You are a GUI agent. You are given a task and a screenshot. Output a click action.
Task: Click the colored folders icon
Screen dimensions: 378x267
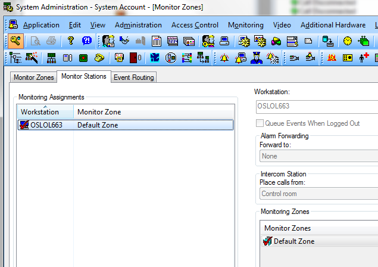click(276, 41)
